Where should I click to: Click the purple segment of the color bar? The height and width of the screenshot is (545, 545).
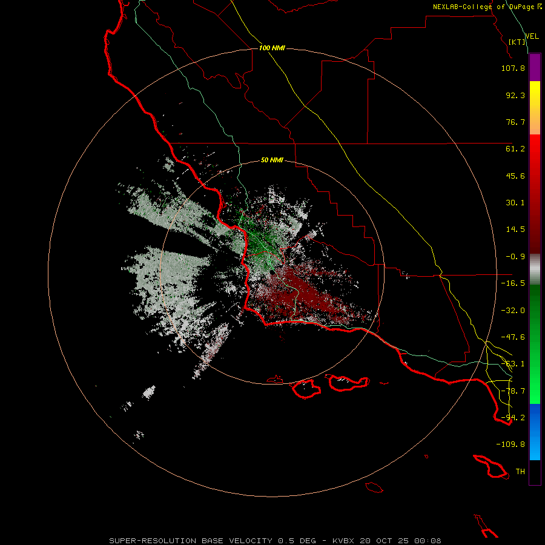coord(535,67)
